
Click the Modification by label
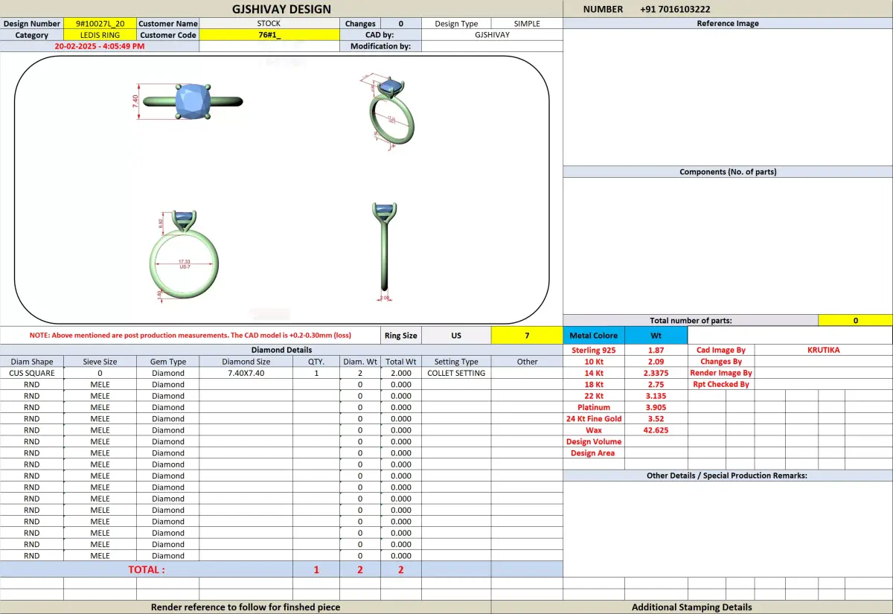click(x=380, y=46)
